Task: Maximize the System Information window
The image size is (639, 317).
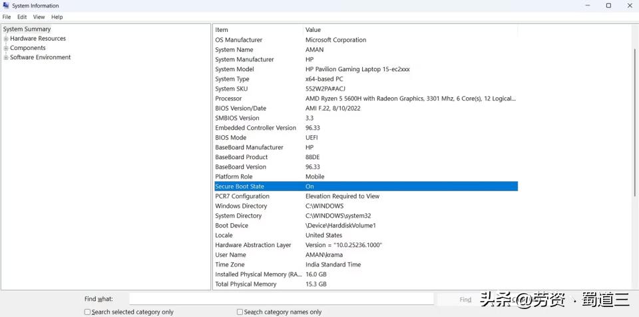Action: tap(608, 6)
